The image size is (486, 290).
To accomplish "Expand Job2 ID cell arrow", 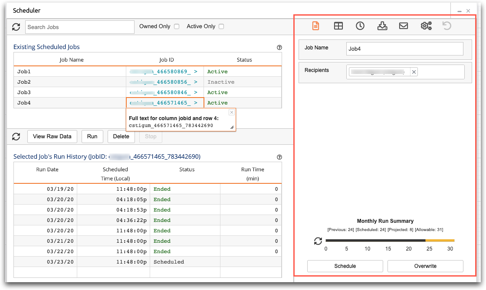I will (x=196, y=82).
